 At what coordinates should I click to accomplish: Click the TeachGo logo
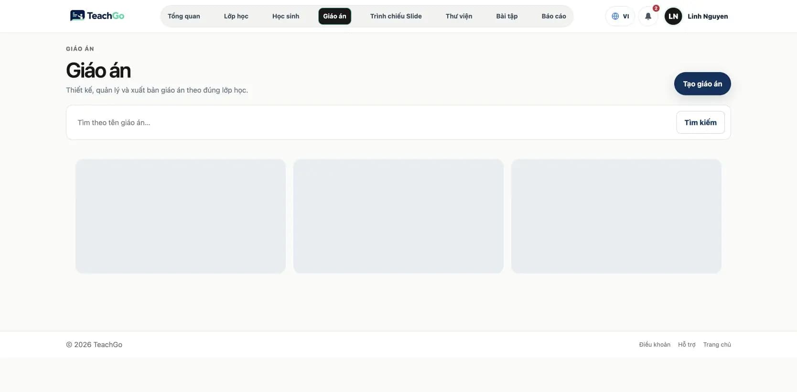pyautogui.click(x=97, y=16)
